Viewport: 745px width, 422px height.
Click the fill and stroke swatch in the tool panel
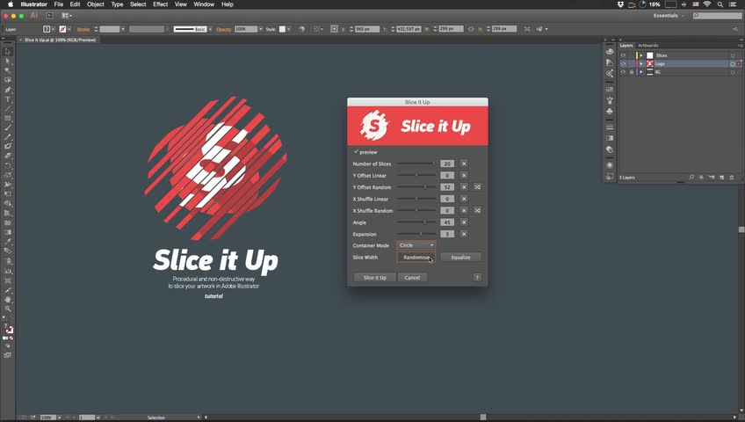pos(9,329)
